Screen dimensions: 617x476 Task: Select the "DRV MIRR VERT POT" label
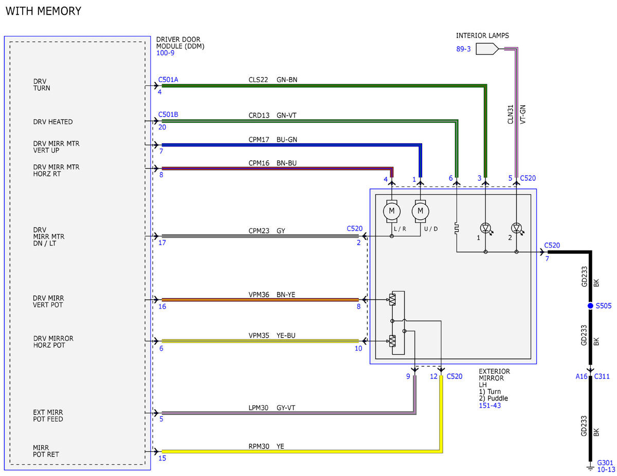point(49,301)
